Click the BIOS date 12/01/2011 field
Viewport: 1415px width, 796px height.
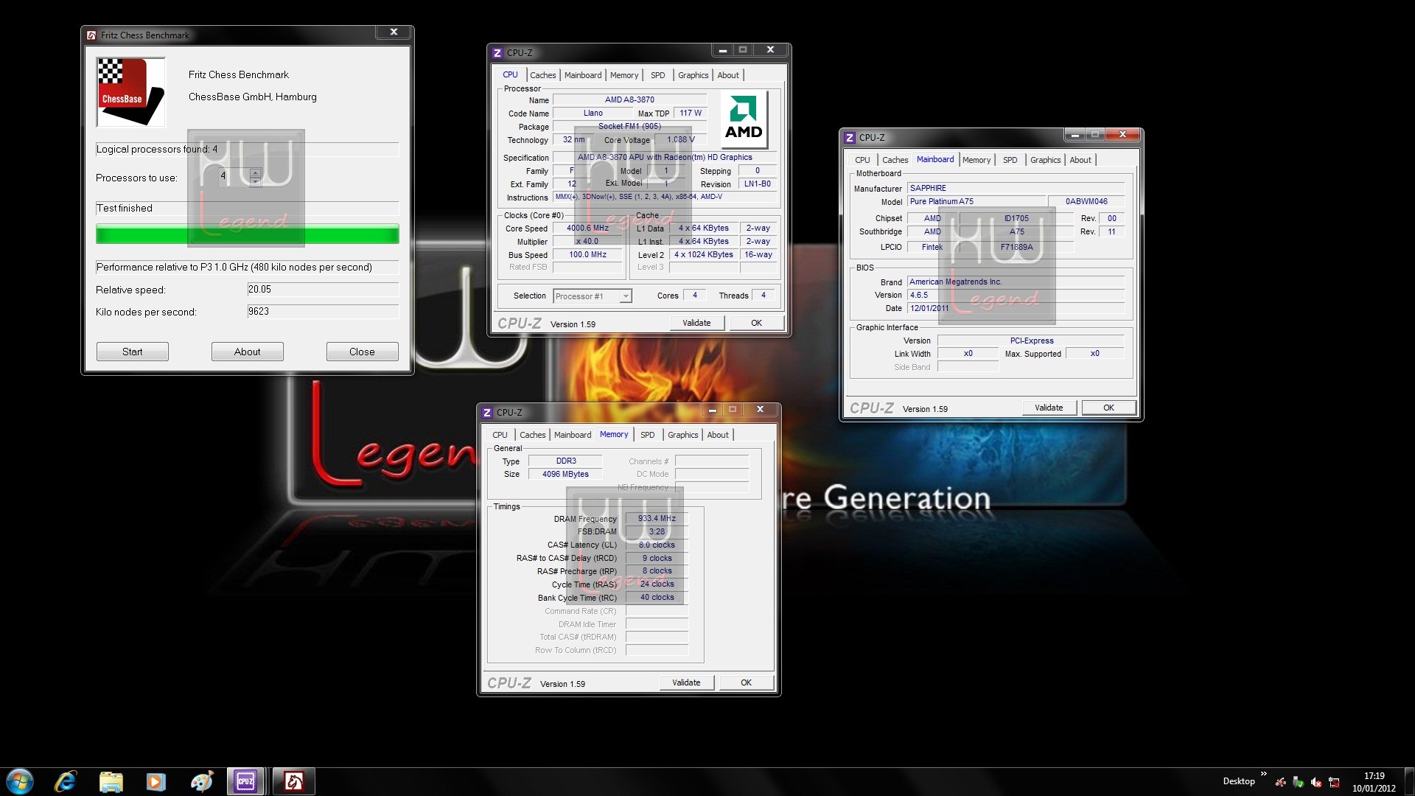1016,309
